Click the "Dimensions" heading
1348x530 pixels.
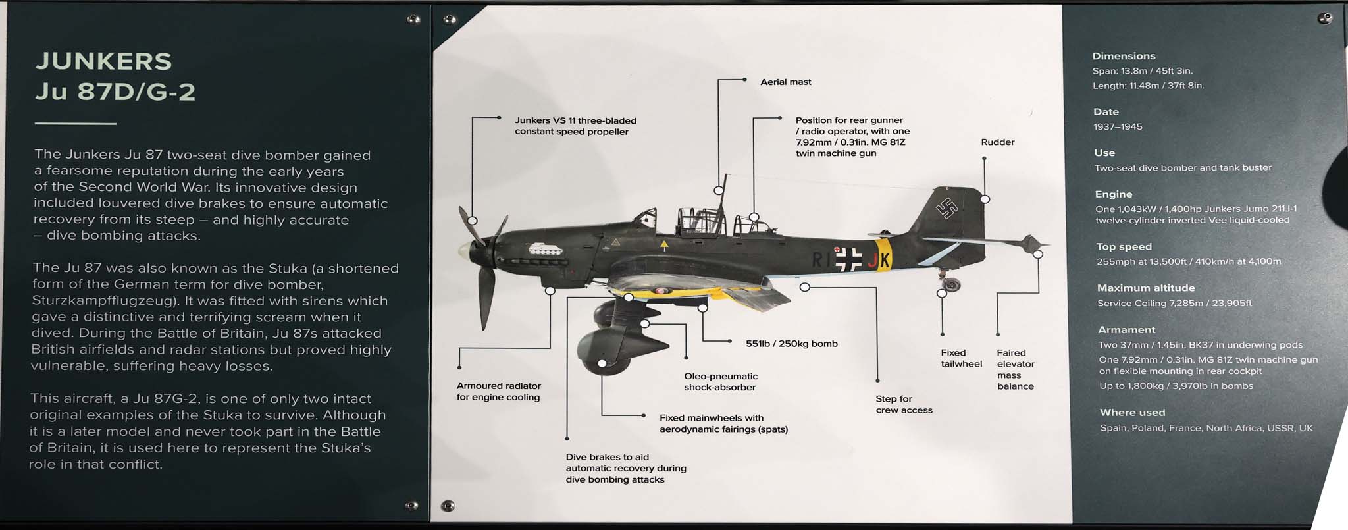(1124, 56)
